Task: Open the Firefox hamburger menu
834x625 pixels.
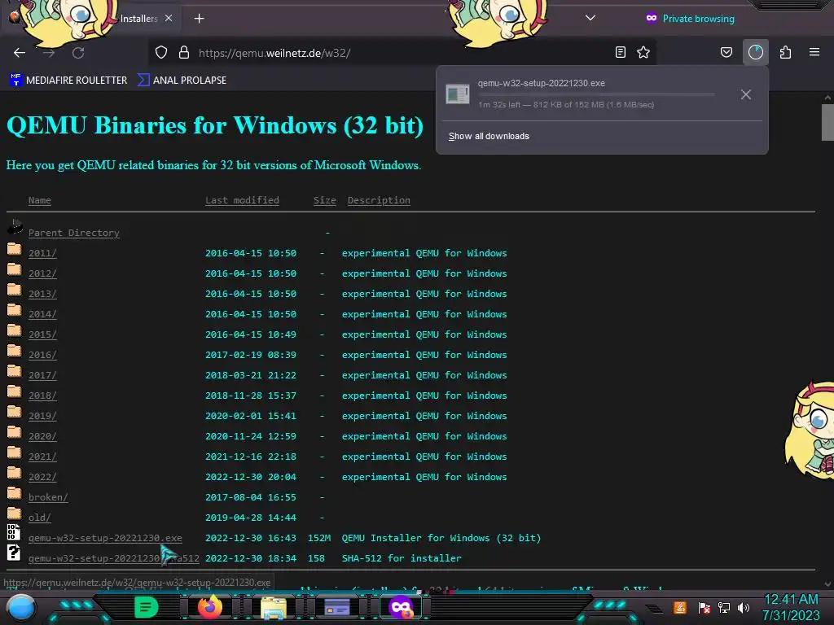Action: click(x=814, y=52)
